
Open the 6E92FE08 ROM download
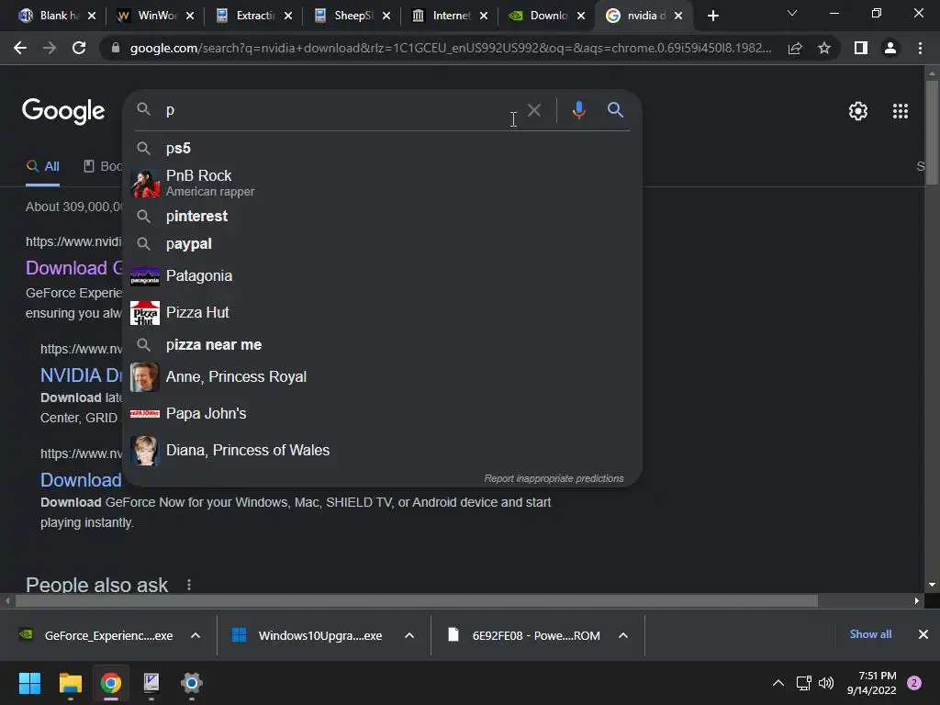(x=524, y=635)
